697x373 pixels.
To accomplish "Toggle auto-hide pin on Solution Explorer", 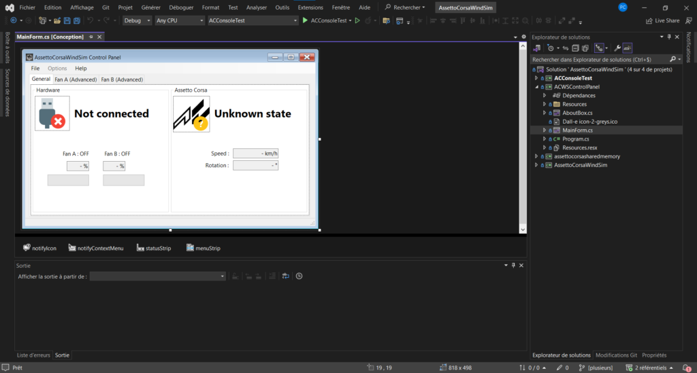I will coord(669,37).
